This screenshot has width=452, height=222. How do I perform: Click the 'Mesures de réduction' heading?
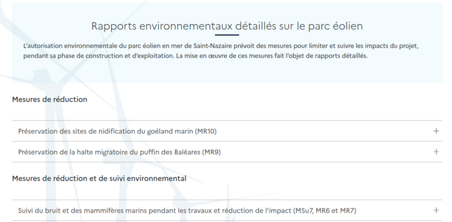click(49, 99)
